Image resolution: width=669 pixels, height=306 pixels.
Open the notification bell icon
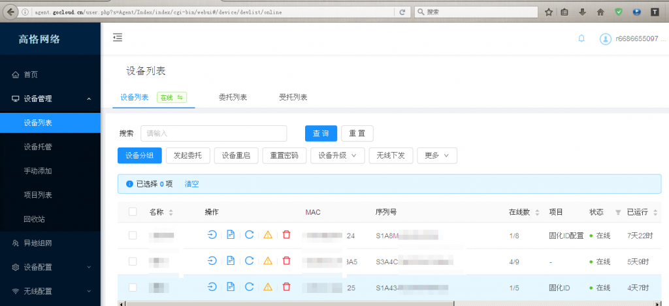coord(581,38)
